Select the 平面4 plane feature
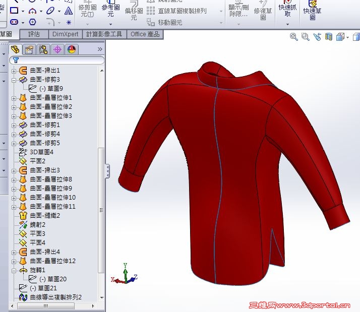360x312 pixels. coord(38,242)
